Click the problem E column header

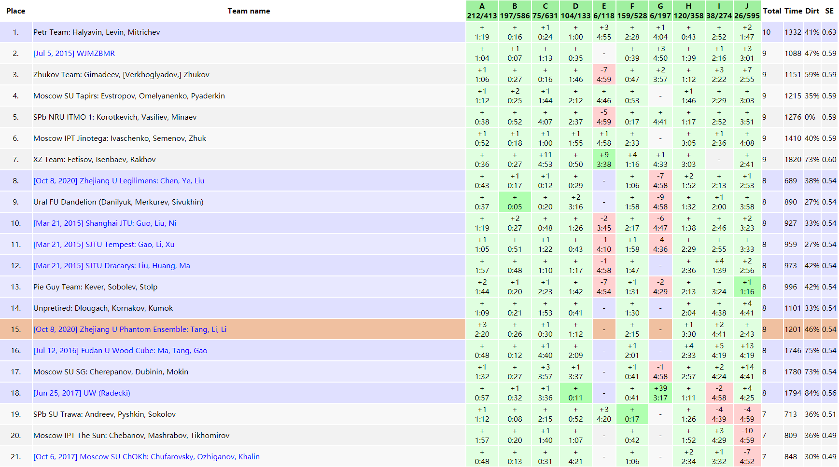point(603,11)
